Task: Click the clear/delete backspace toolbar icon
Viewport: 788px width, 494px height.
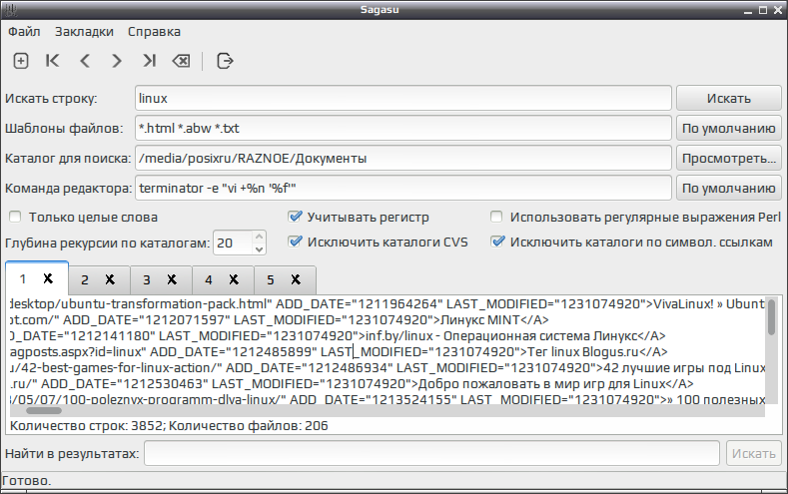Action: 181,61
